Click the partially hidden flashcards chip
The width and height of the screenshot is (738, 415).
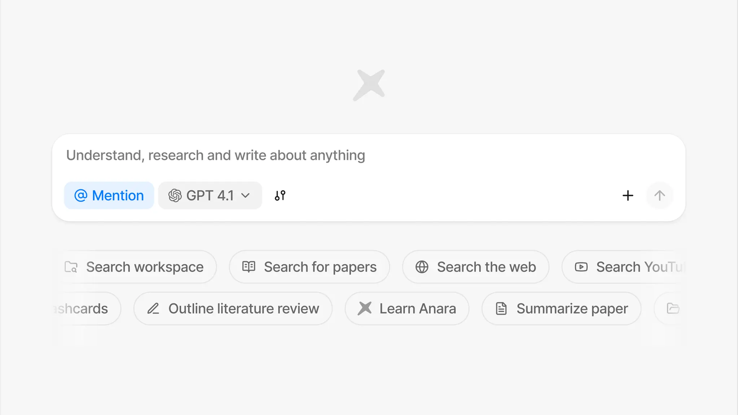[85, 309]
